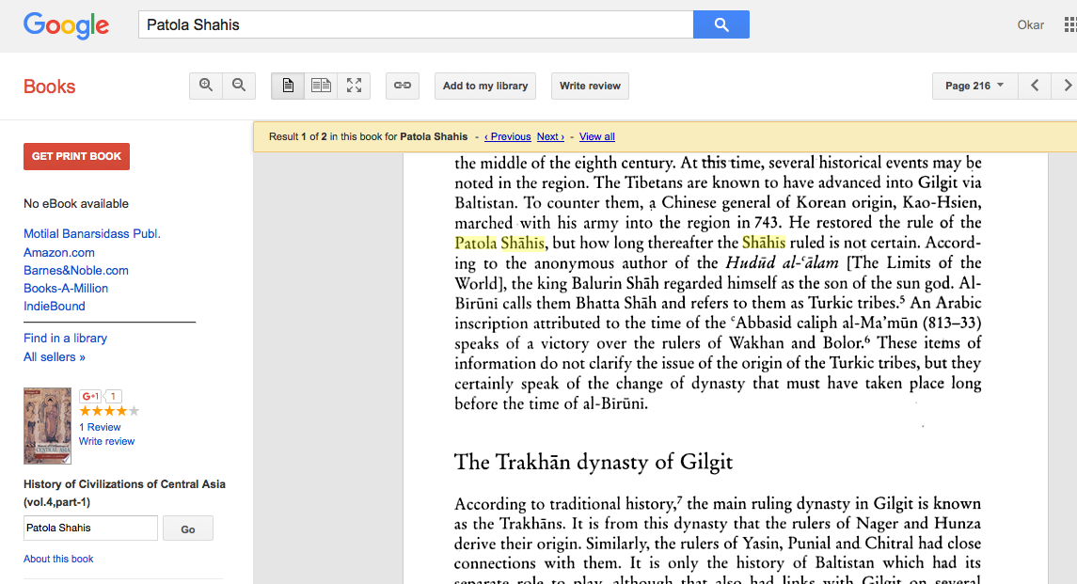Select the zoom out icon

pyautogui.click(x=239, y=86)
